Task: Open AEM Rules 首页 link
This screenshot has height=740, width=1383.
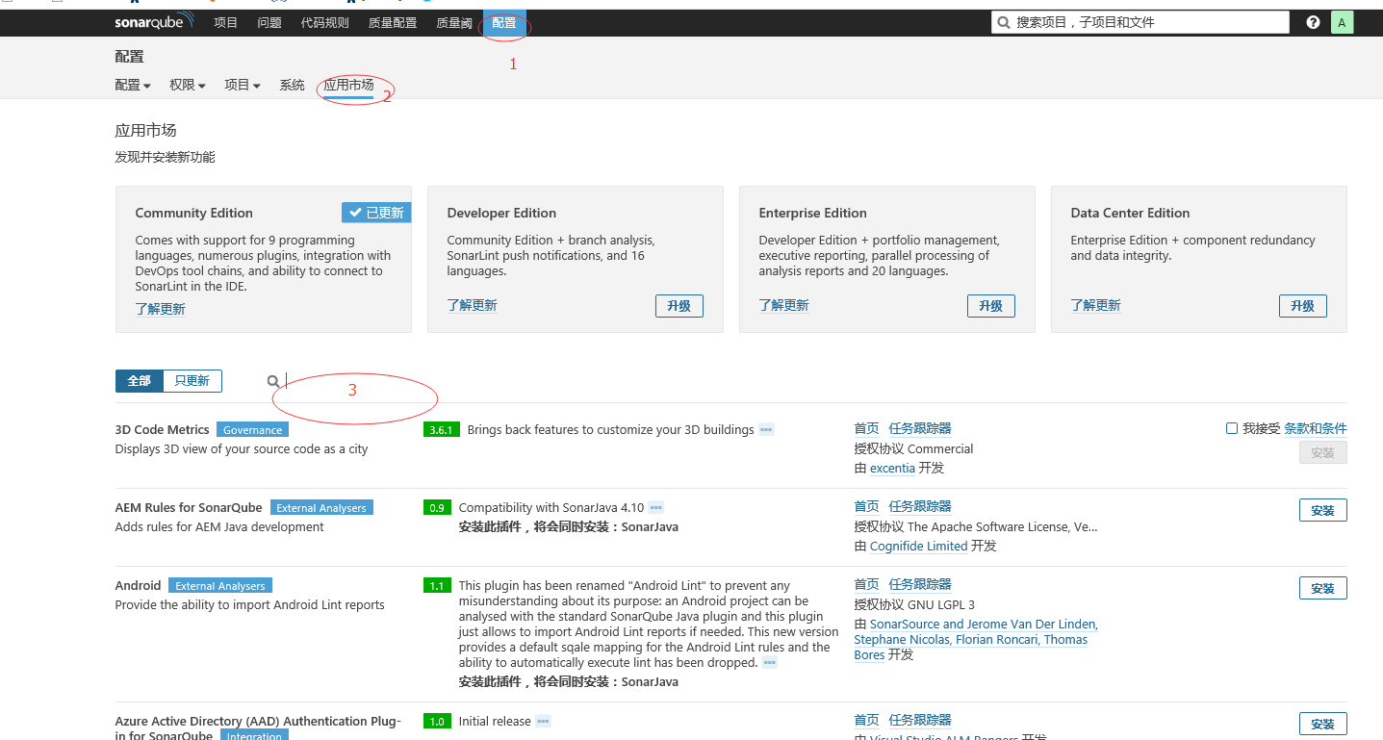Action: point(867,506)
